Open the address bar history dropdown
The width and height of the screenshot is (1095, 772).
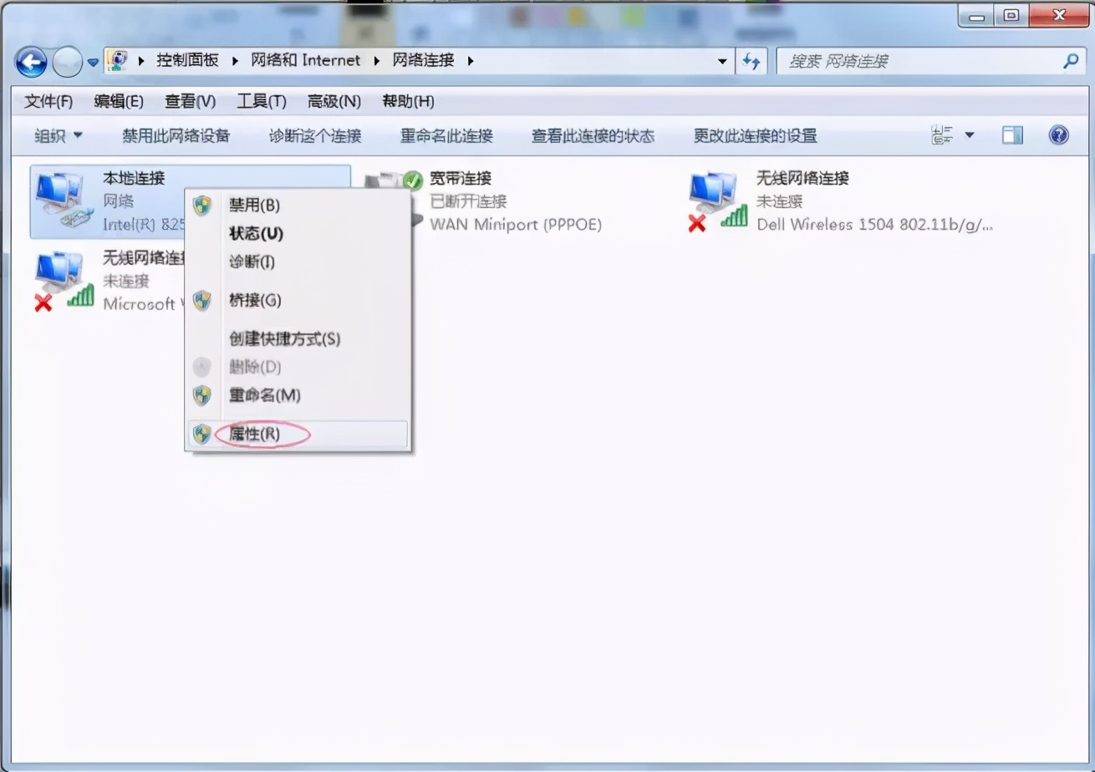[722, 61]
